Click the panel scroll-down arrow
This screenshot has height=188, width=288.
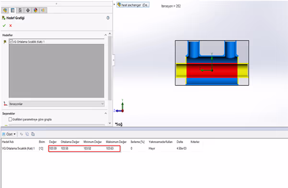tap(110, 123)
